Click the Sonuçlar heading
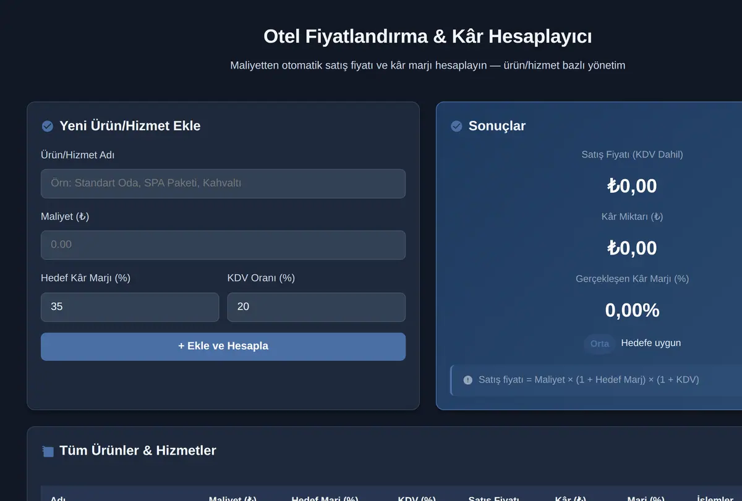Viewport: 742px width, 501px height. click(497, 126)
